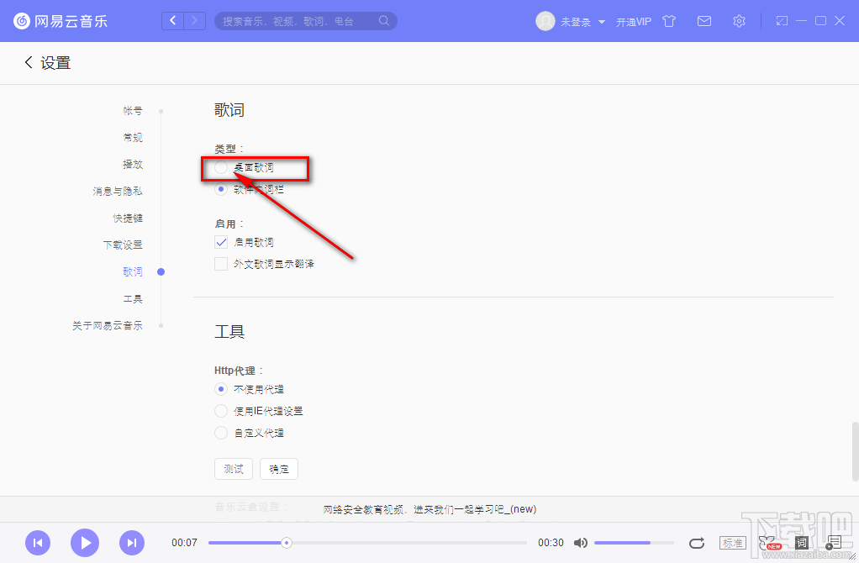Open the settings gear icon
Screen dimensions: 859x563
pyautogui.click(x=739, y=21)
